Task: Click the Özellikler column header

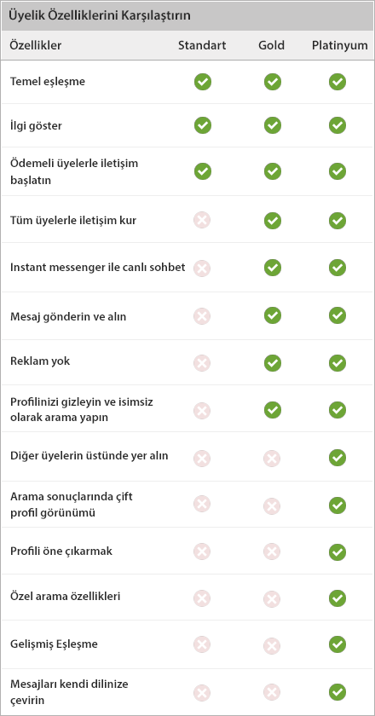Action: point(36,45)
